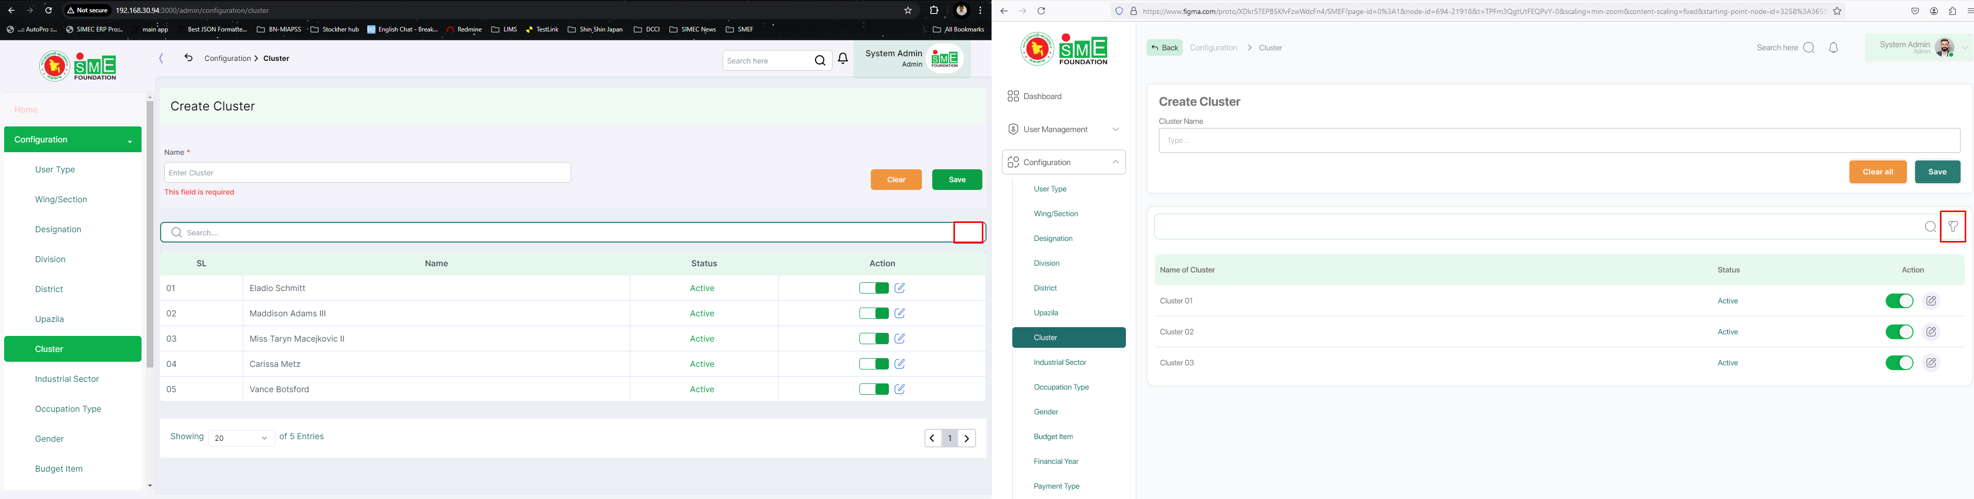
Task: Select Wing/Section in admin sidebar
Action: [x=61, y=199]
